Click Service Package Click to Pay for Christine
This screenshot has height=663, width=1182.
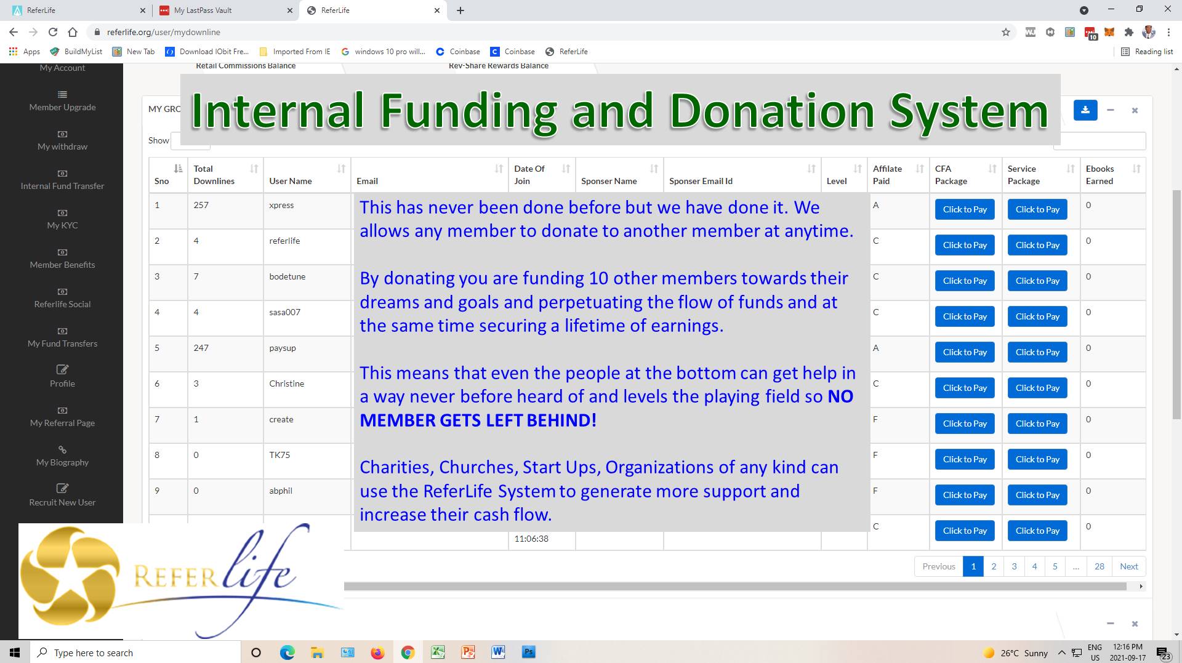(1037, 388)
